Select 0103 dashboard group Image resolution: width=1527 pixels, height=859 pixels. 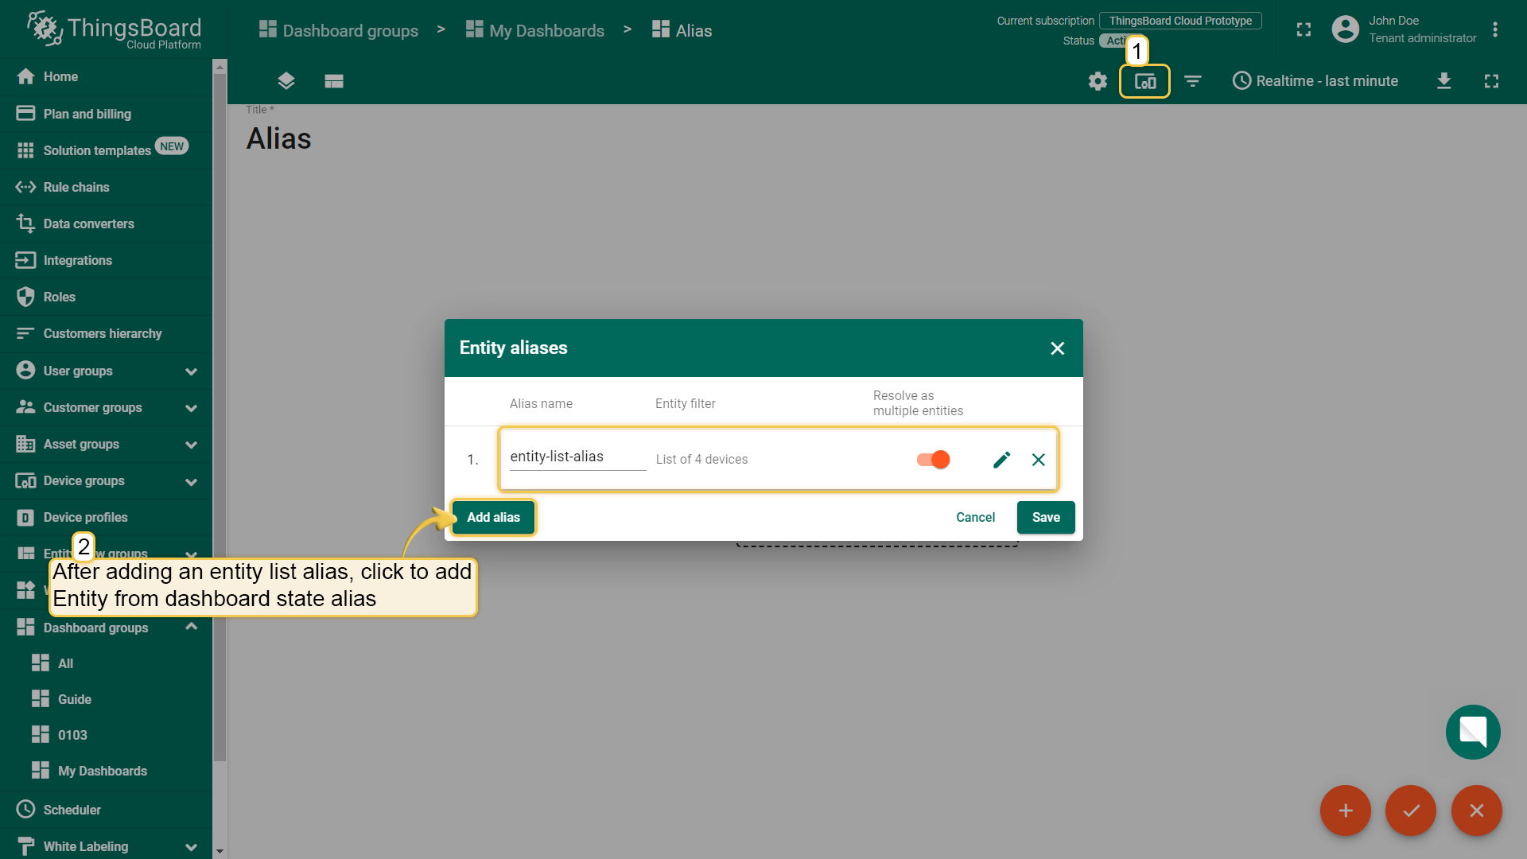tap(107, 735)
